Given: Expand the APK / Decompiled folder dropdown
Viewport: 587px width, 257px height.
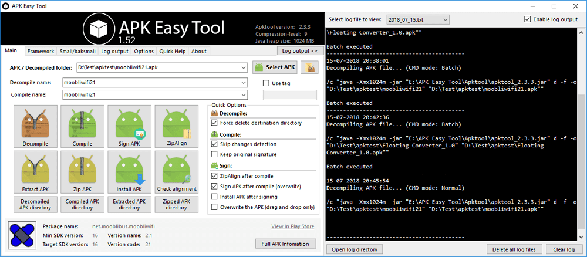Looking at the screenshot, I should [243, 68].
